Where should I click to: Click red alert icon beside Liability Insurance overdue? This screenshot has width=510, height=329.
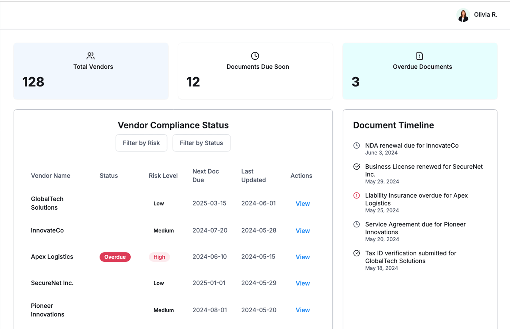tap(356, 195)
